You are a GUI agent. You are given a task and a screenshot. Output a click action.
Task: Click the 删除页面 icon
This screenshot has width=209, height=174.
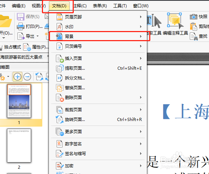click(x=59, y=98)
